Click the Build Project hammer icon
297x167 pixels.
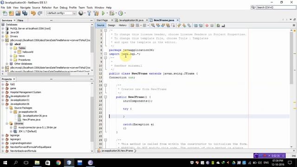89,13
